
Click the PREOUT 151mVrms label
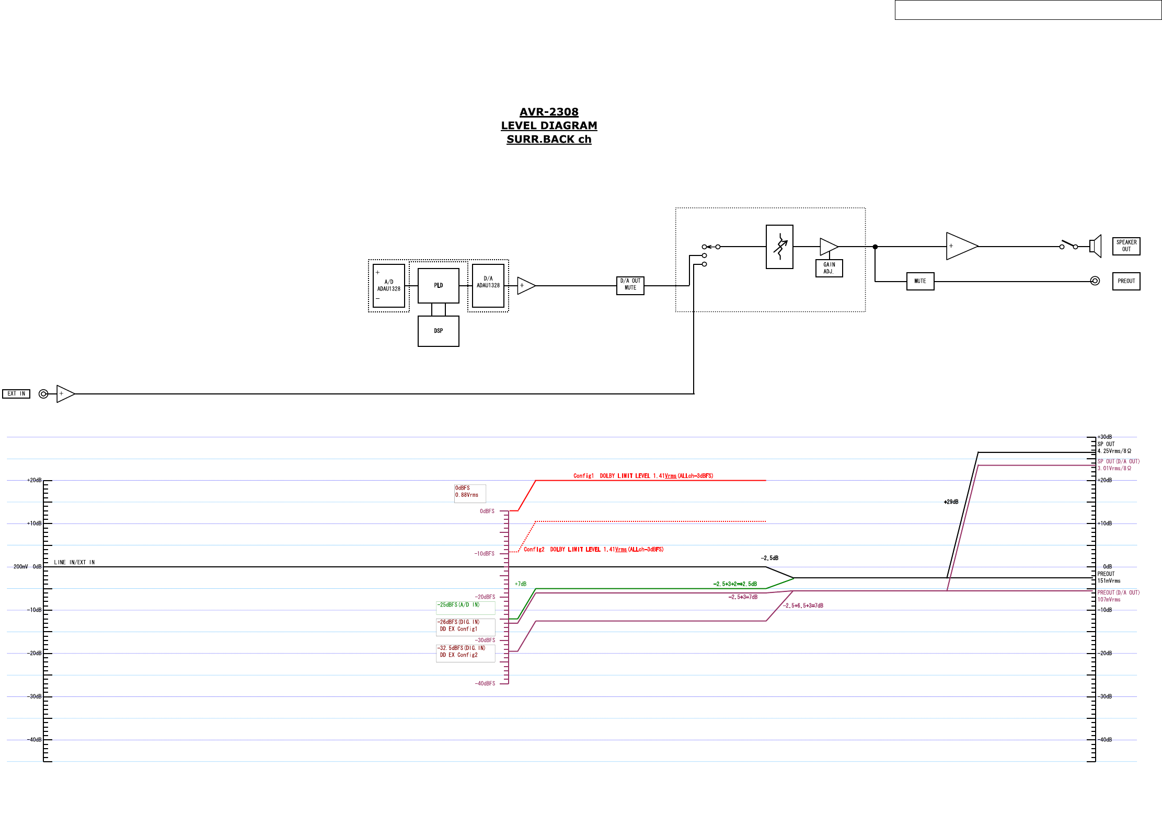tap(1109, 577)
